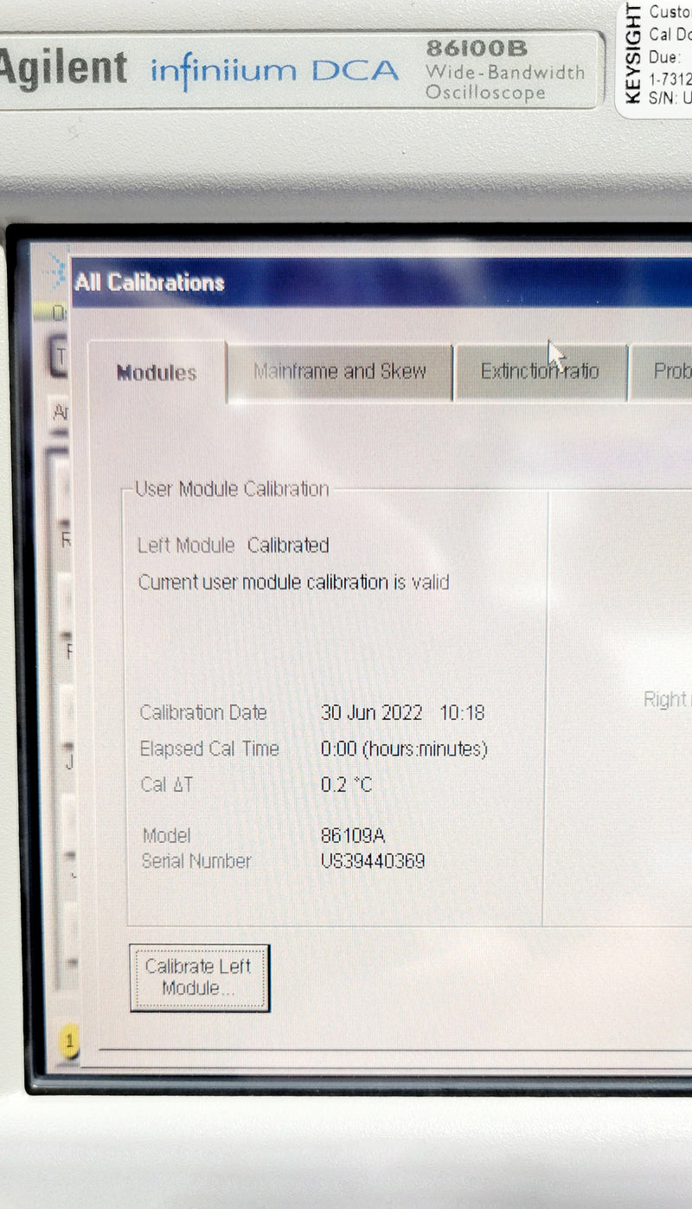Switch to the Modules tab
Screen dimensions: 692x1209
[x=157, y=373]
